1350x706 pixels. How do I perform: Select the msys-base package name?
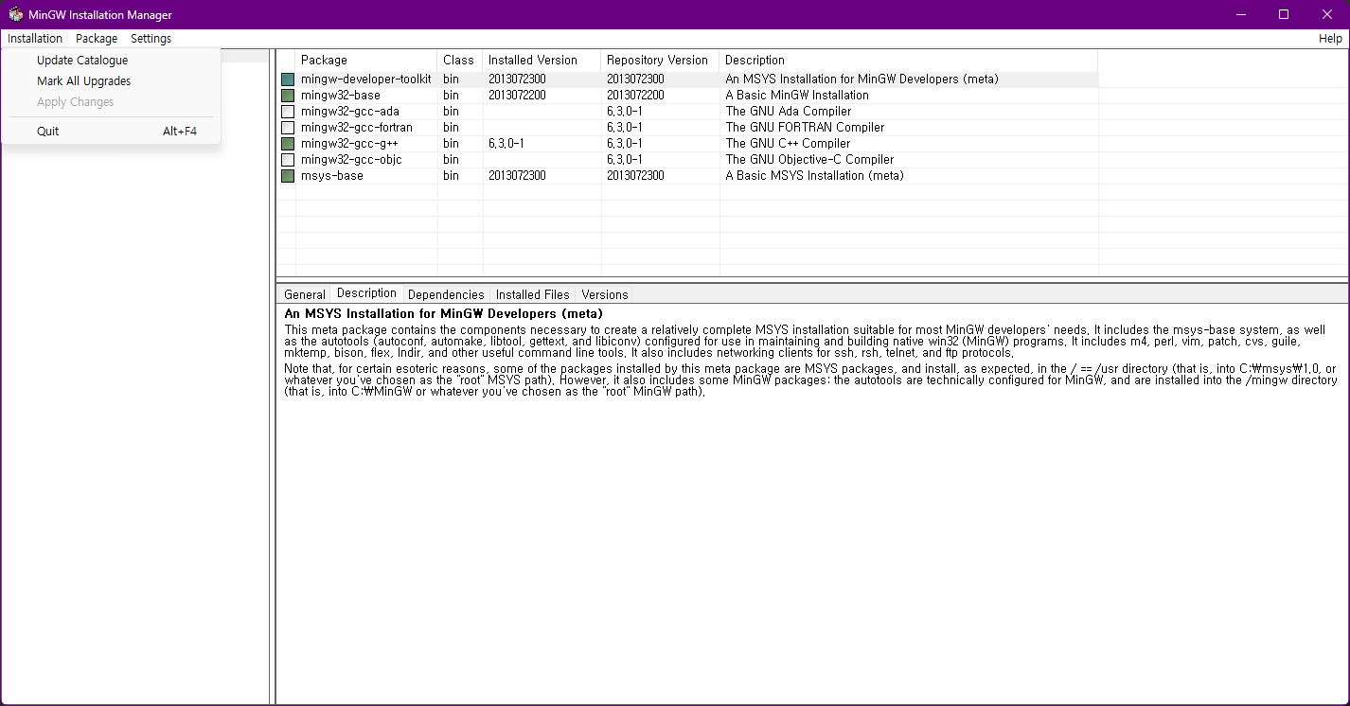pos(332,176)
